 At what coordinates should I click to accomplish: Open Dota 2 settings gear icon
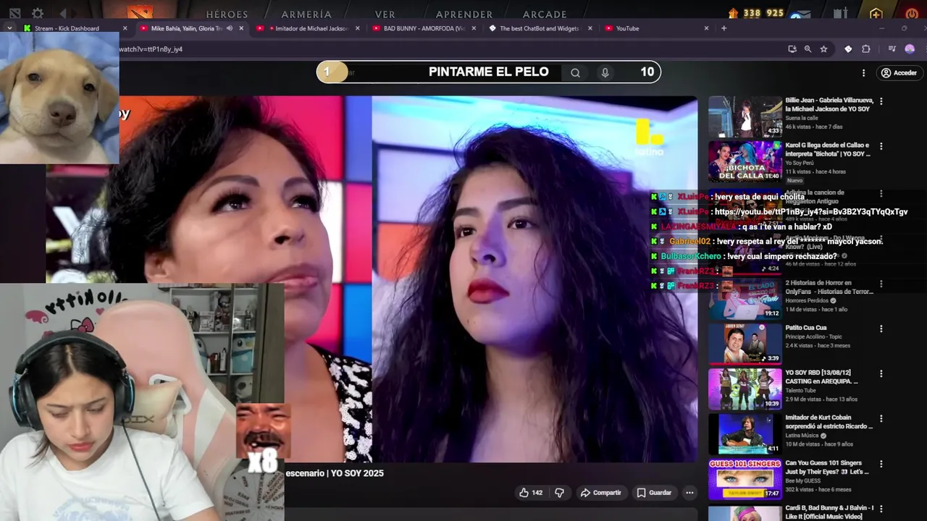click(38, 13)
